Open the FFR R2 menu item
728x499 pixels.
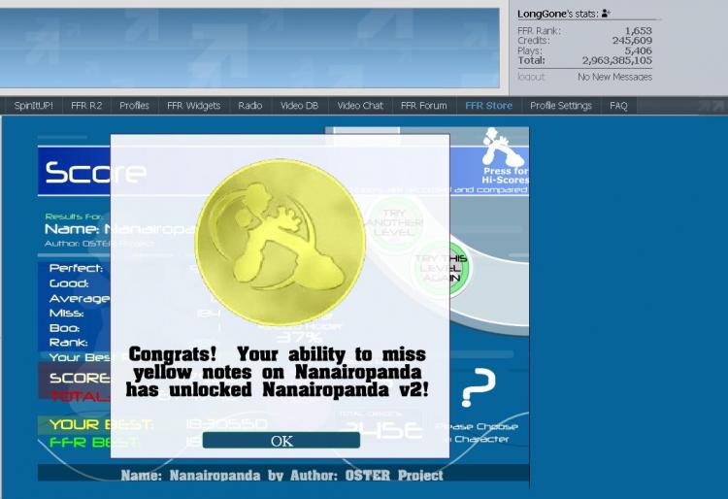pos(86,106)
